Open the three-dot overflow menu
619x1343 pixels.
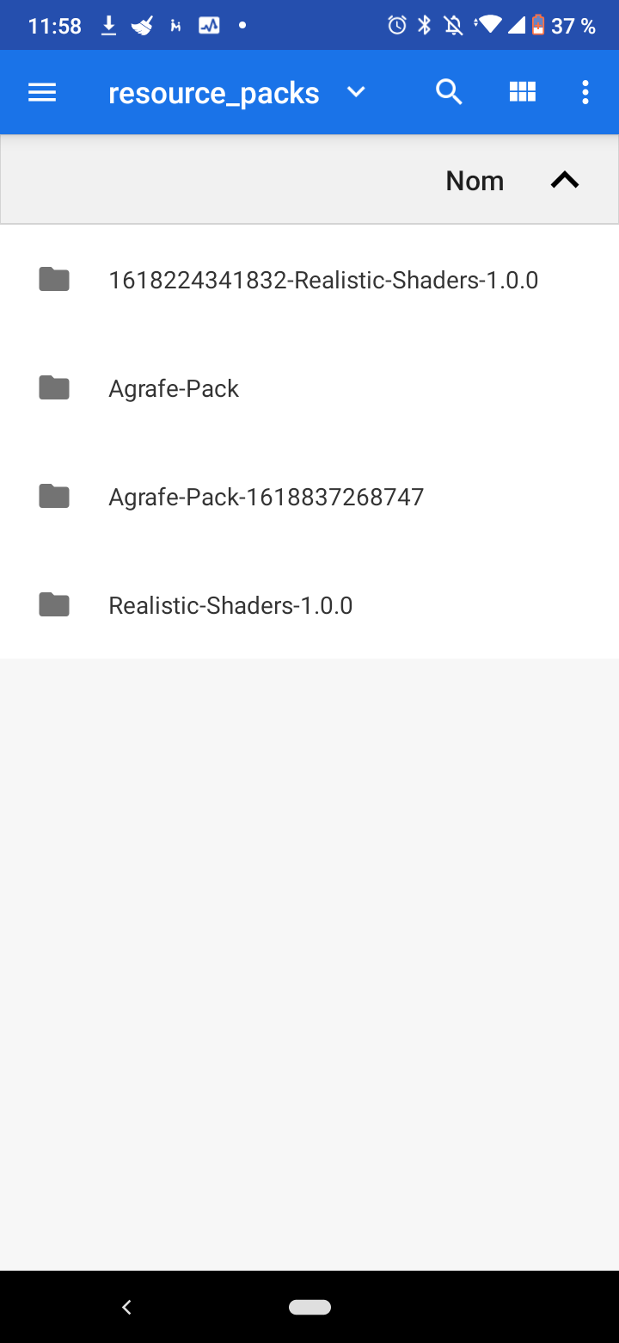click(x=585, y=92)
